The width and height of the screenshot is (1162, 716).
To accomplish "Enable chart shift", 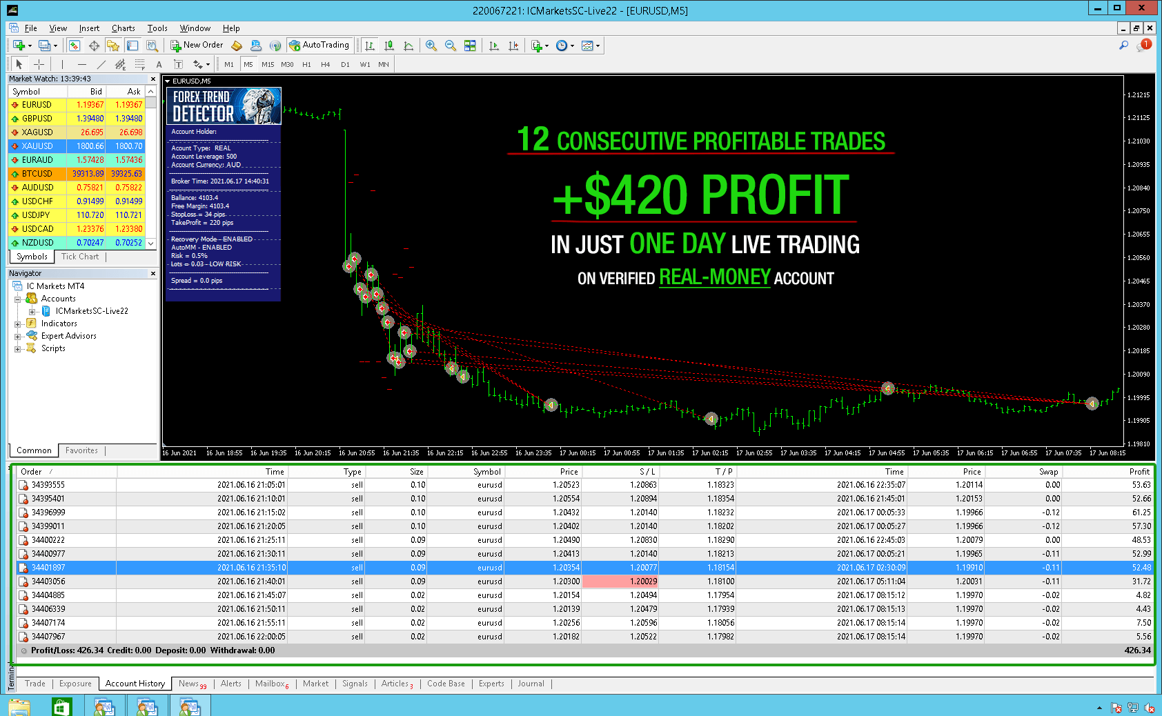I will point(513,46).
